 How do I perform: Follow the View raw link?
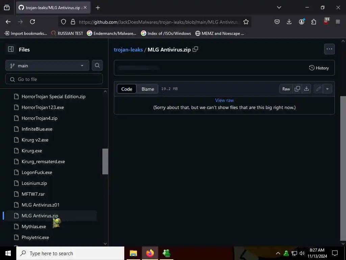point(224,100)
